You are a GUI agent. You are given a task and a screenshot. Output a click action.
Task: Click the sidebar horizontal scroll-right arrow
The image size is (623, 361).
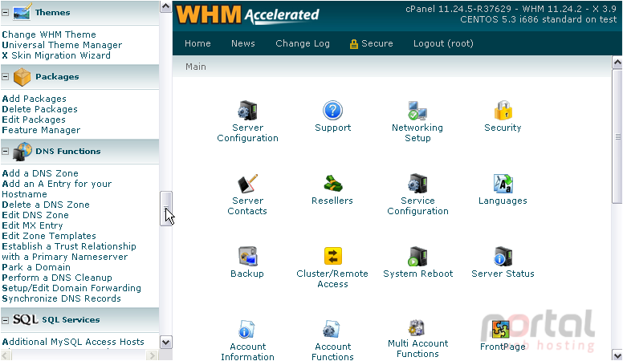153,355
